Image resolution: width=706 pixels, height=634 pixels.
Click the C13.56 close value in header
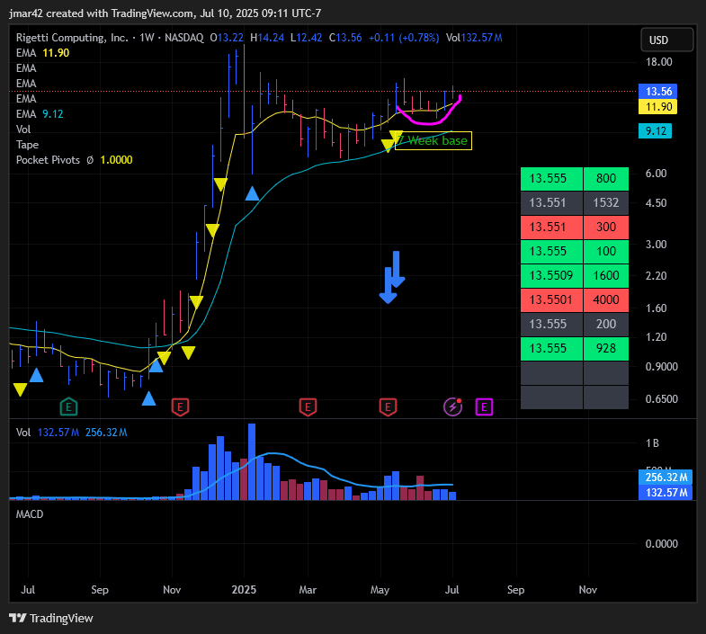(345, 38)
